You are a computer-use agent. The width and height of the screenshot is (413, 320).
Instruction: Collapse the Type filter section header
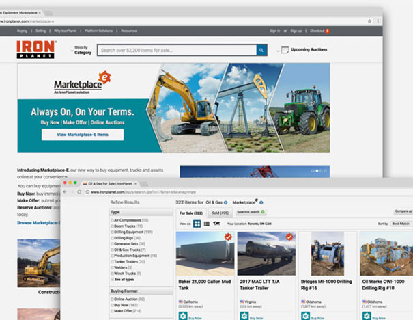pos(141,212)
